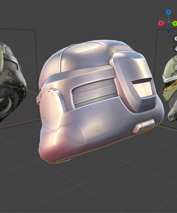This screenshot has width=177, height=213.
Task: Snap view to red X axis handle
Action: click(x=161, y=23)
